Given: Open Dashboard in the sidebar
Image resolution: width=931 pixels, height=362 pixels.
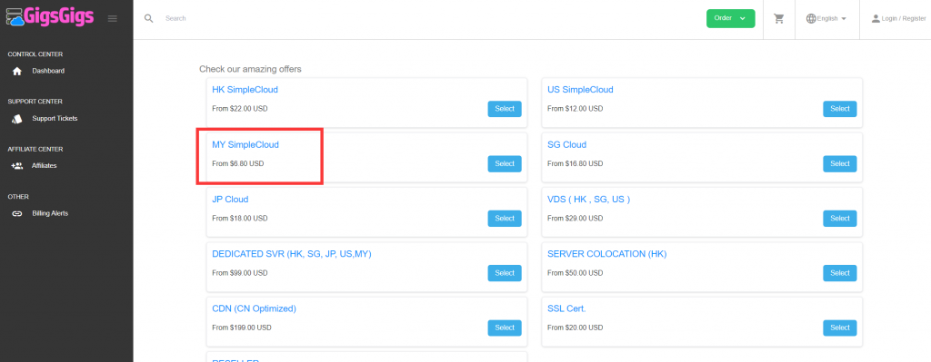Looking at the screenshot, I should click(x=48, y=71).
